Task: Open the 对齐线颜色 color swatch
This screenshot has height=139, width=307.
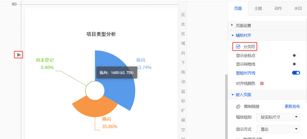Action: click(x=262, y=83)
